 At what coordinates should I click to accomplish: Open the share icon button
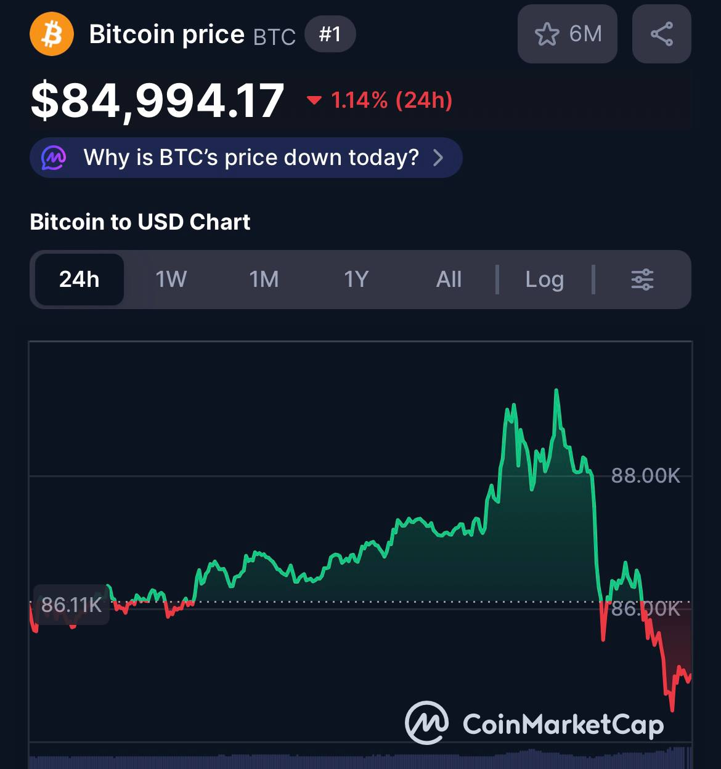click(661, 34)
